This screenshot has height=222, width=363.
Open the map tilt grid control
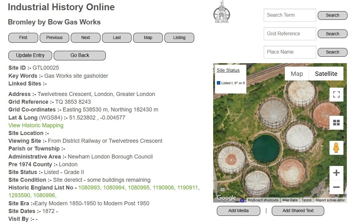[336, 123]
